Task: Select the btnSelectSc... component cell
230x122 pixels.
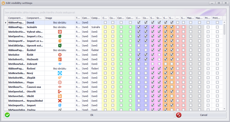Action: (17, 32)
